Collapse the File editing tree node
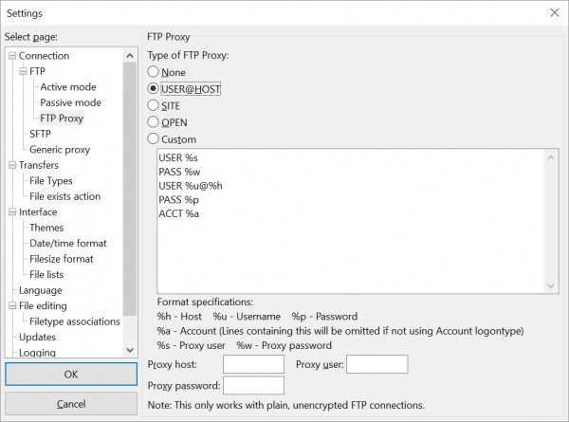 [12, 306]
